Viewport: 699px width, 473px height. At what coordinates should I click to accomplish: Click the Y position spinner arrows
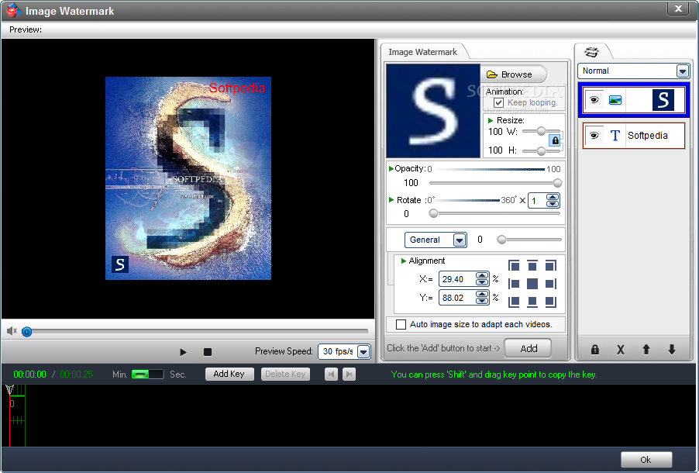coord(481,297)
